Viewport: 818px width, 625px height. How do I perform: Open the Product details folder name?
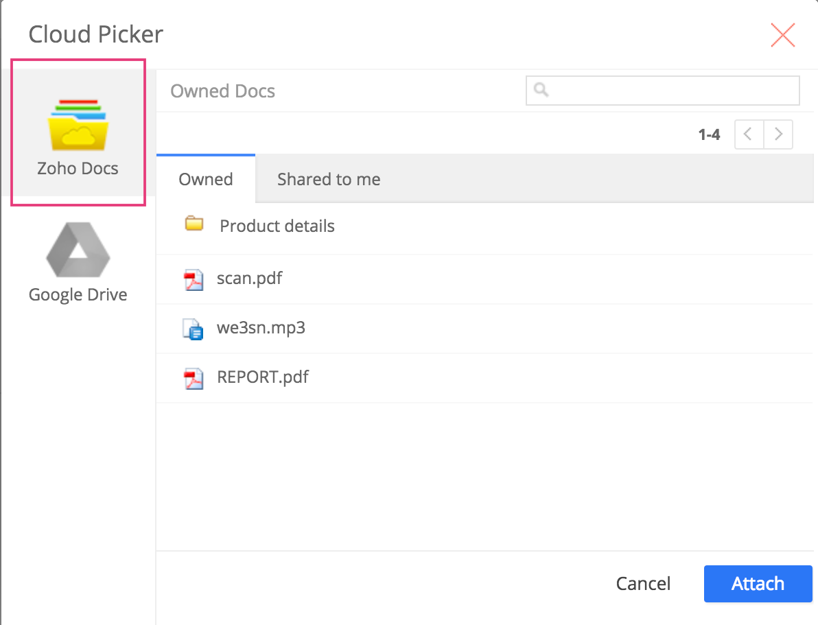tap(277, 226)
